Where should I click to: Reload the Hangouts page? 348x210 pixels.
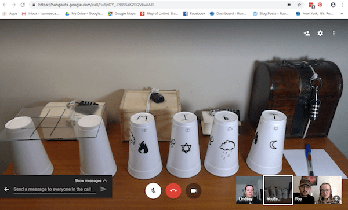click(23, 5)
